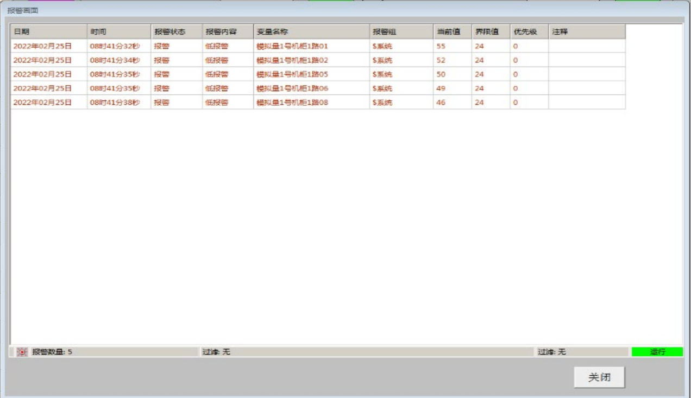The image size is (691, 398).
Task: Click the 08时41分38秒 time cell
Action: [115, 102]
